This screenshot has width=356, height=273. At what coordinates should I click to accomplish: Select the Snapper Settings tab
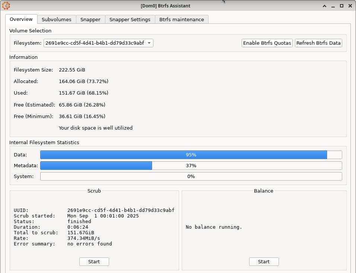[130, 19]
